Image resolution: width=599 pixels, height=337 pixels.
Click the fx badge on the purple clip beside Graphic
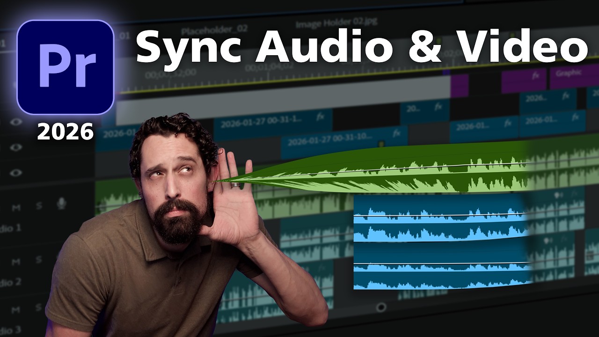pos(535,75)
